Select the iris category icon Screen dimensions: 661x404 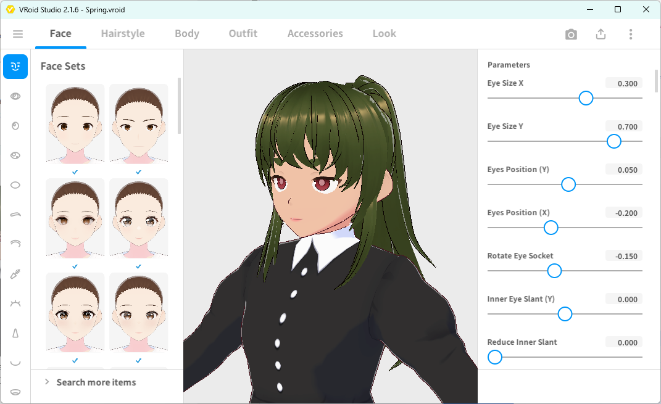(x=15, y=126)
